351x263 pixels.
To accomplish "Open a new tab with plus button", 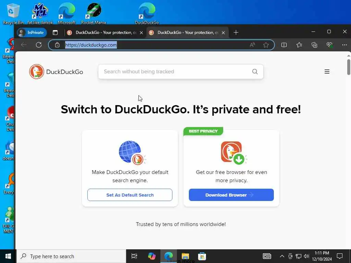I will pos(236,33).
